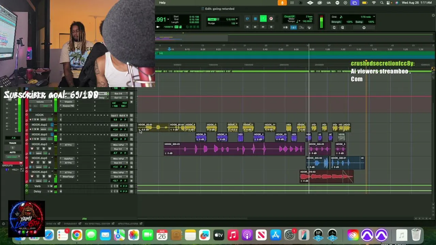
Task: Select the red audio clip on HOOK.dup4
Action: [x=326, y=177]
